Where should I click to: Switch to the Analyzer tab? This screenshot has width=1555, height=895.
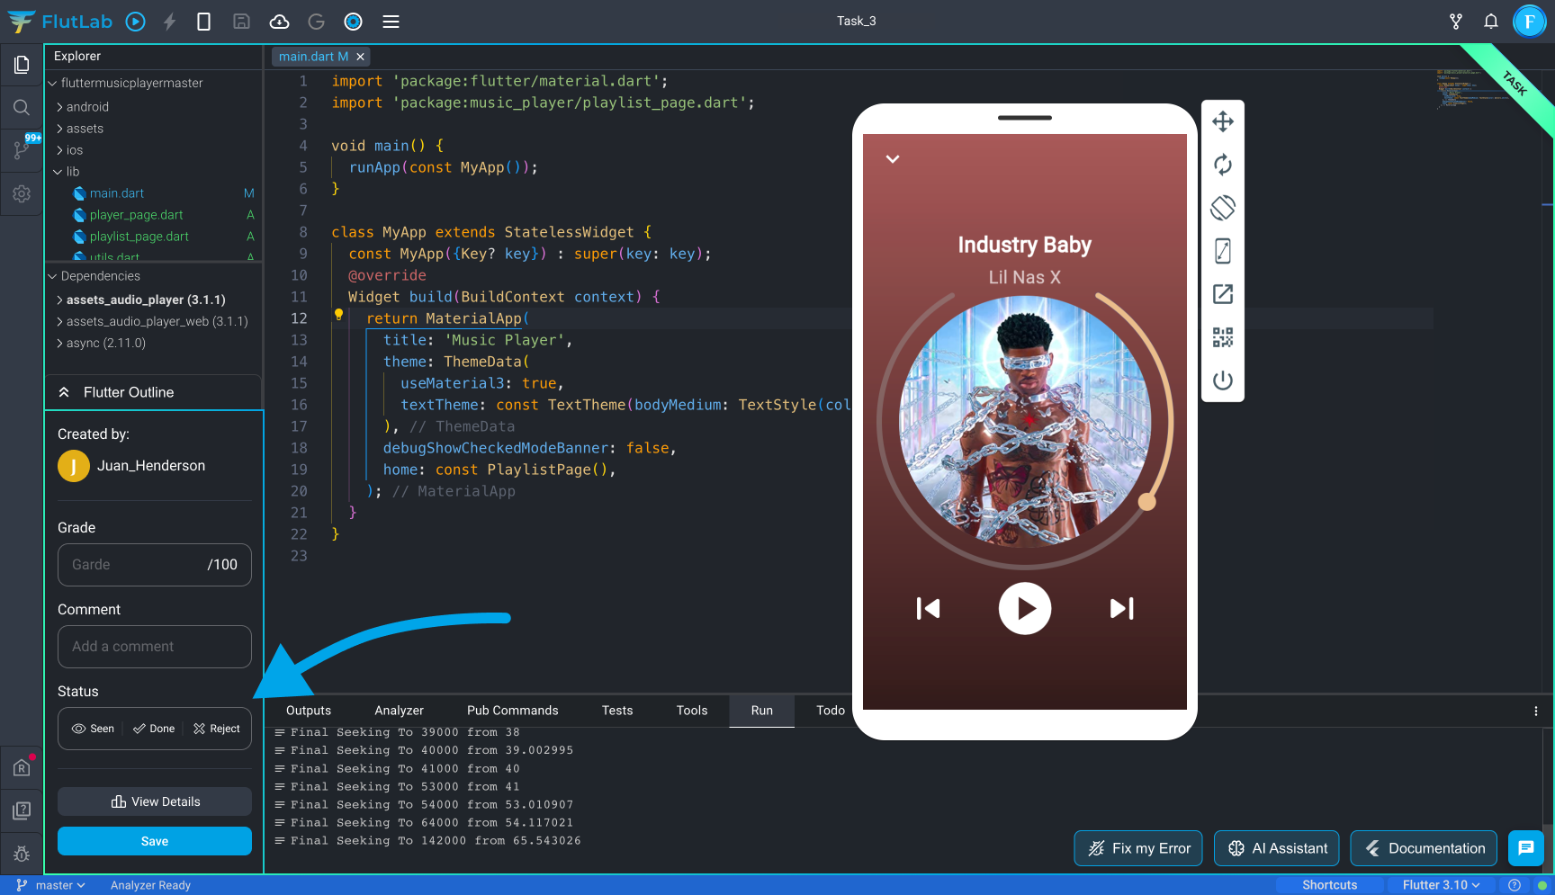click(x=399, y=711)
